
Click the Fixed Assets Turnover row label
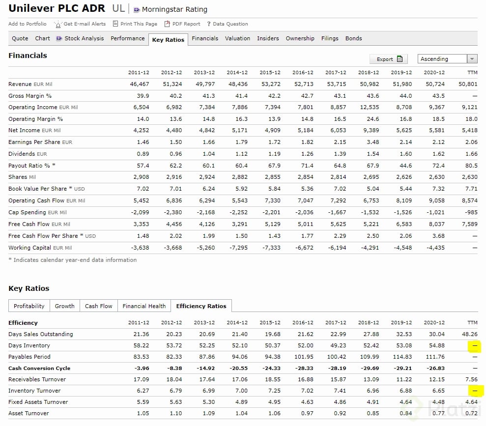tap(38, 402)
